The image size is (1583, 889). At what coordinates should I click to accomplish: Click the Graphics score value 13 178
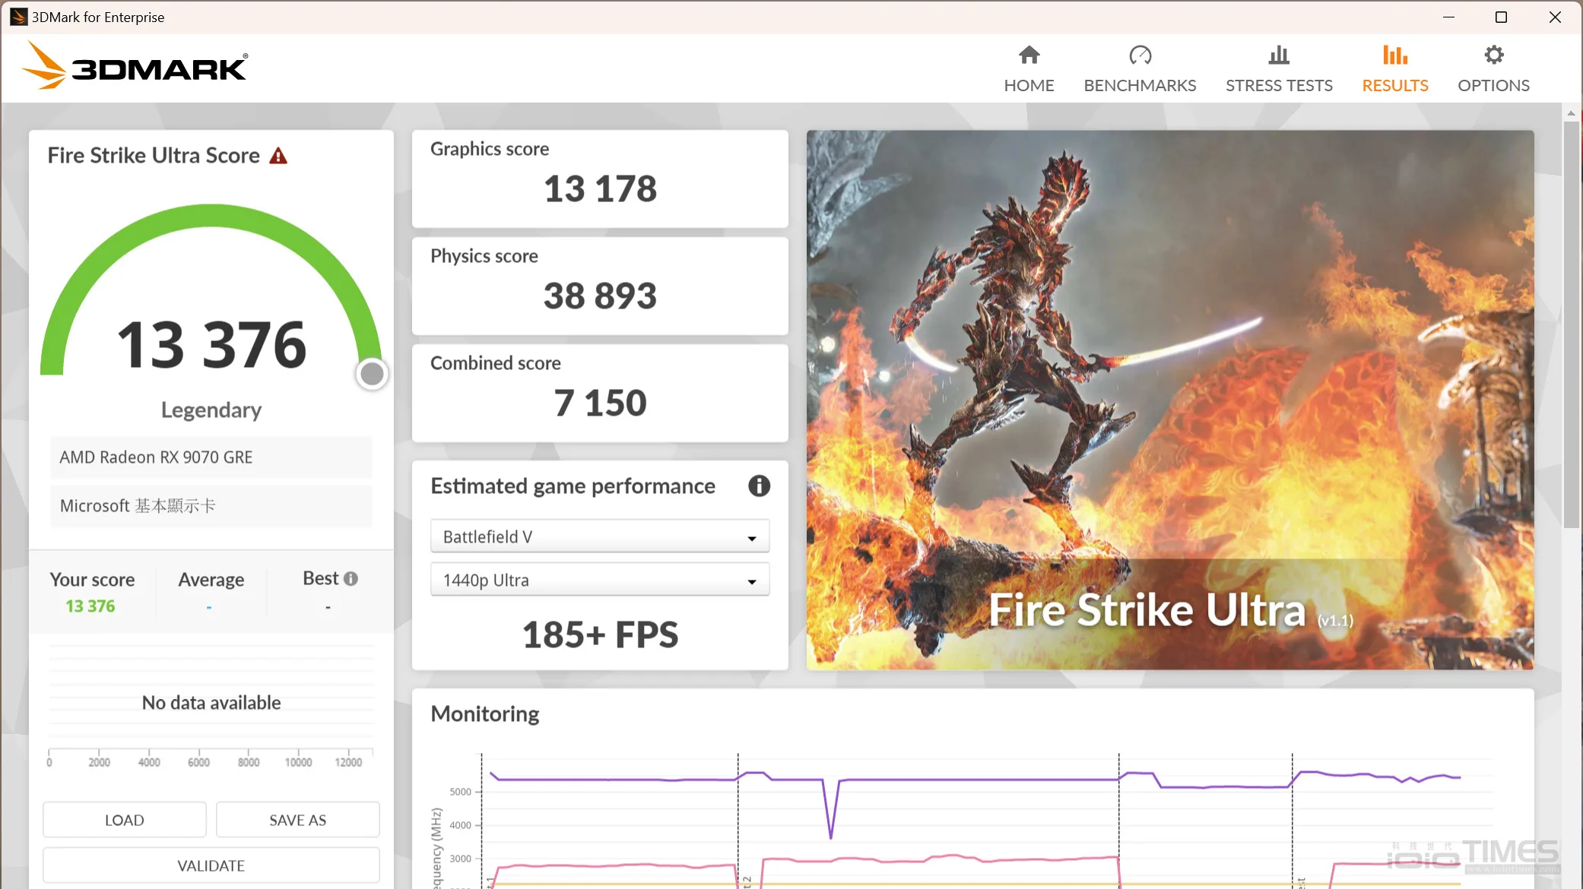tap(600, 188)
